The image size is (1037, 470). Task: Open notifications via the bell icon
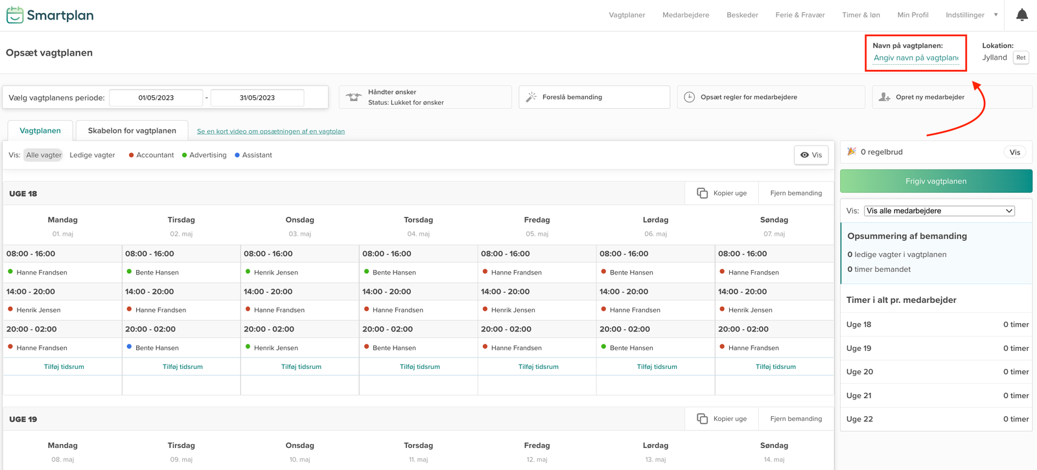[1021, 15]
